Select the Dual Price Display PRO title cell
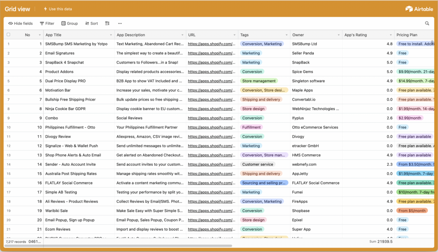The width and height of the screenshot is (438, 252). coord(79,81)
